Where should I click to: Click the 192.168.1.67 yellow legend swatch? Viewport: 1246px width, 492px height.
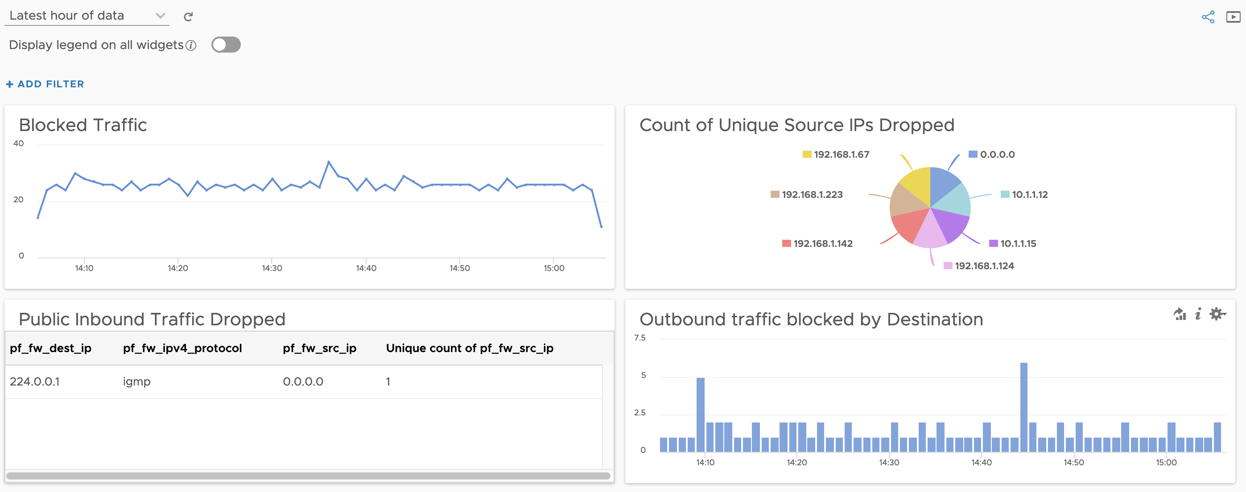(806, 154)
